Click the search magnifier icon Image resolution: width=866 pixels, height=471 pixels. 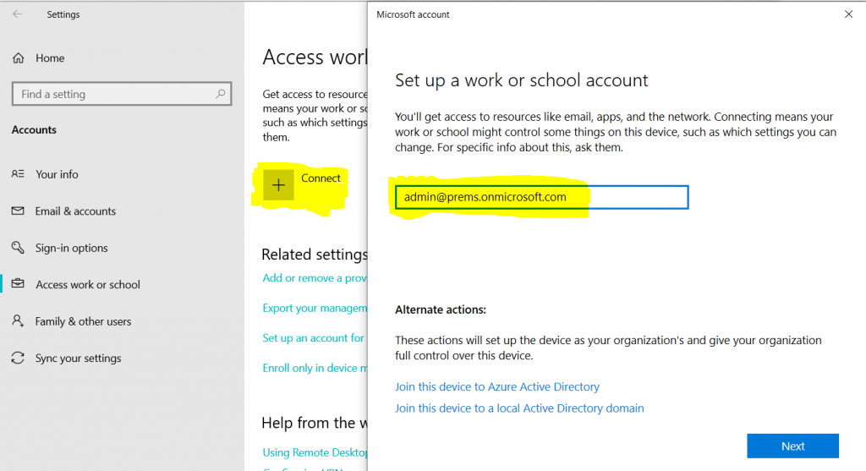pyautogui.click(x=221, y=94)
